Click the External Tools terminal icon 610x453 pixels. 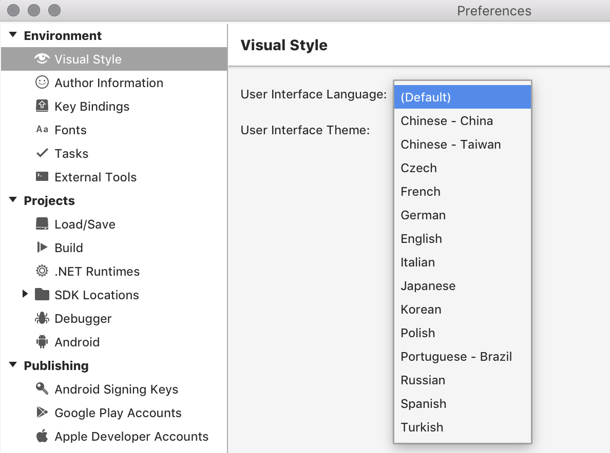click(x=42, y=177)
